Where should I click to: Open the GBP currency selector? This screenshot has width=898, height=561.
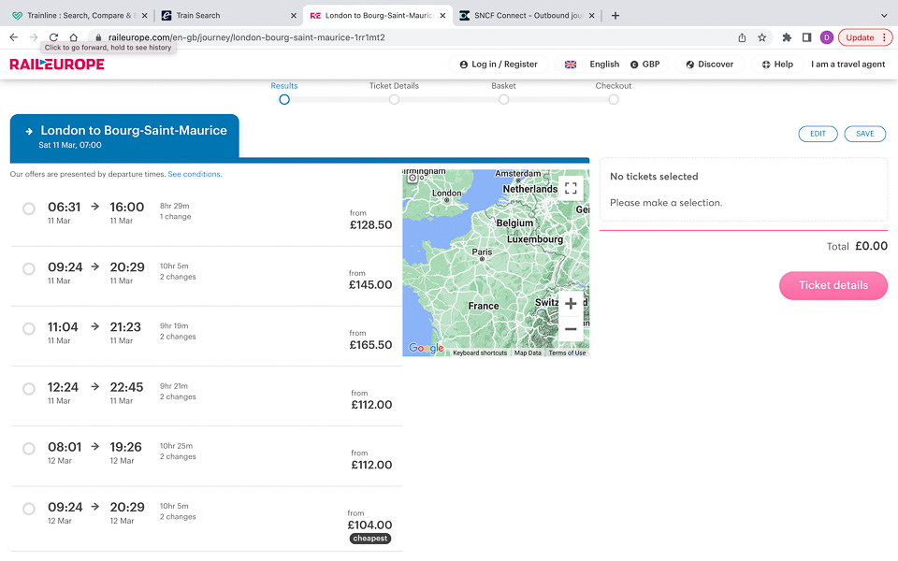click(x=645, y=65)
